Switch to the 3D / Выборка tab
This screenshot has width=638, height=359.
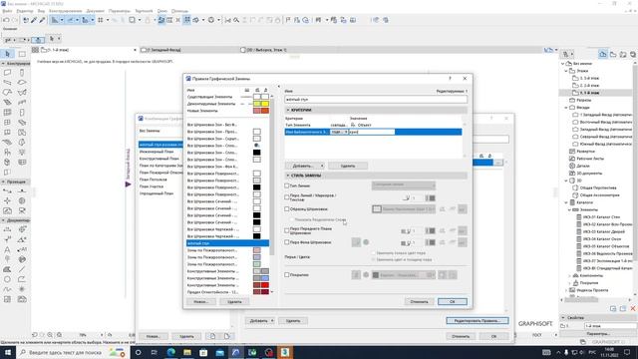pos(266,50)
